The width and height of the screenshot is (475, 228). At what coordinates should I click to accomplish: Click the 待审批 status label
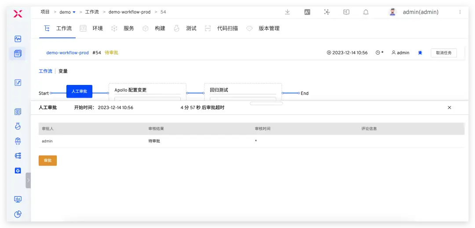coord(111,53)
